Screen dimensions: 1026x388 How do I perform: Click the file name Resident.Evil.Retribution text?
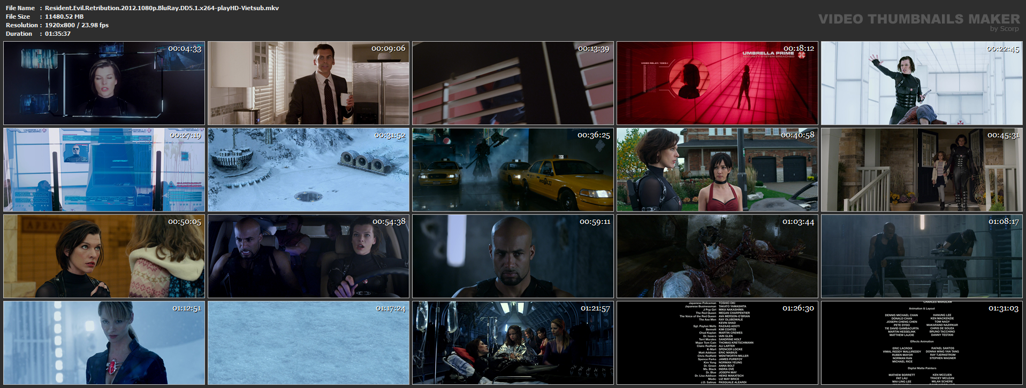click(162, 8)
